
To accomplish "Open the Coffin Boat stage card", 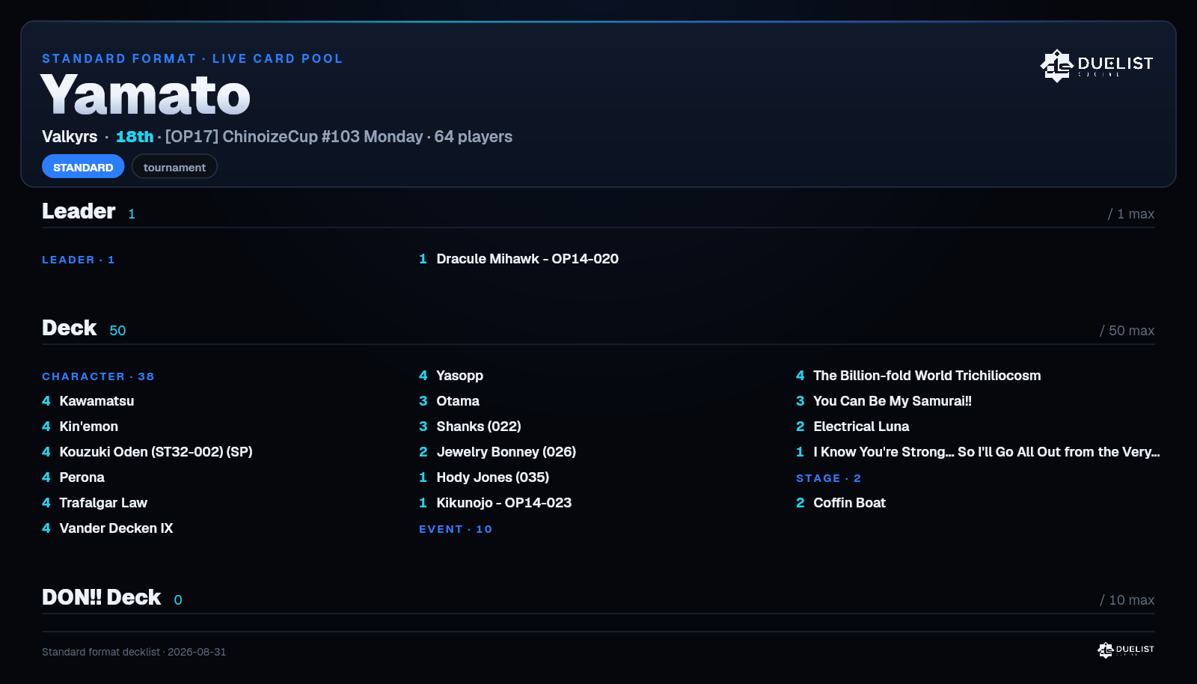I will tap(841, 503).
